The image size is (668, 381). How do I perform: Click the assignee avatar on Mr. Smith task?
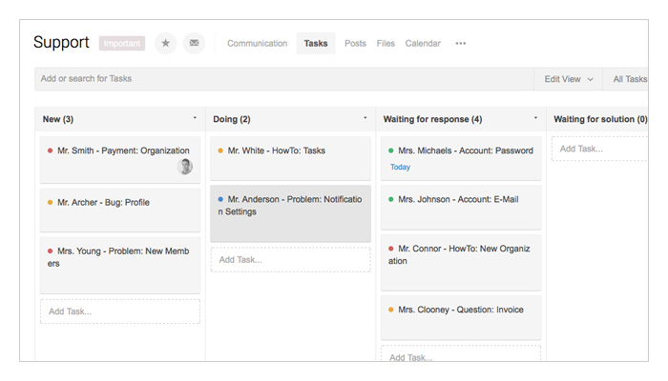pos(185,167)
